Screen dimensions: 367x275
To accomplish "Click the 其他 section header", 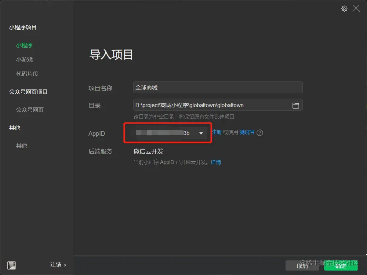I will tap(15, 128).
